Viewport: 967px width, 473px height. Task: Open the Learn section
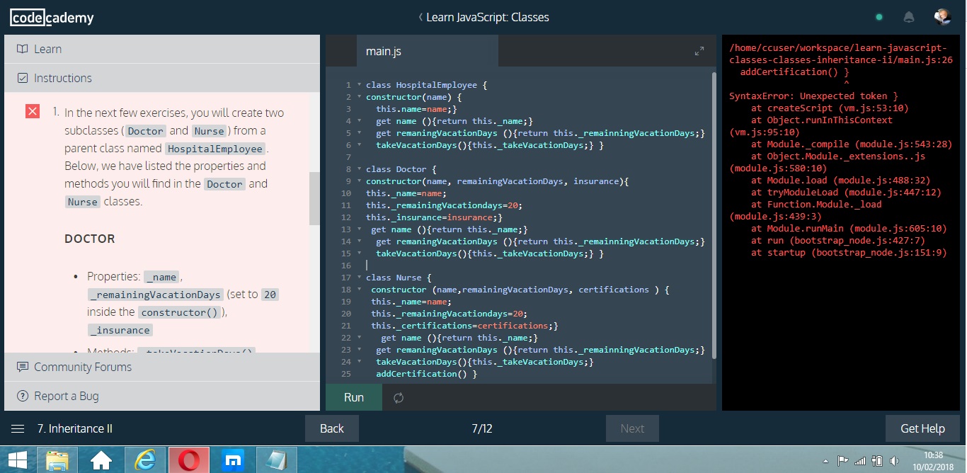pyautogui.click(x=48, y=49)
